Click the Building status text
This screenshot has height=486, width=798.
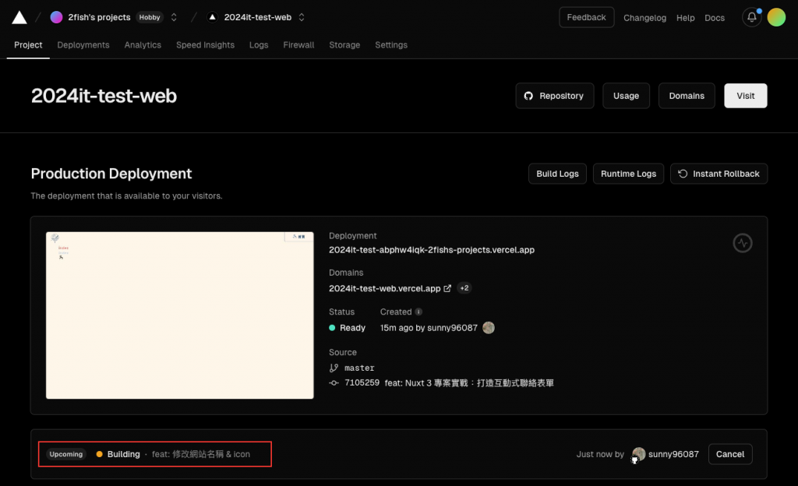pos(124,454)
